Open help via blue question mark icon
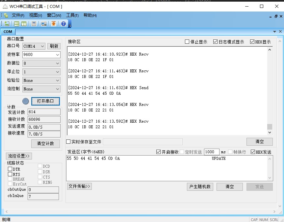Image resolution: width=284 pixels, height=222 pixels. tap(64, 24)
